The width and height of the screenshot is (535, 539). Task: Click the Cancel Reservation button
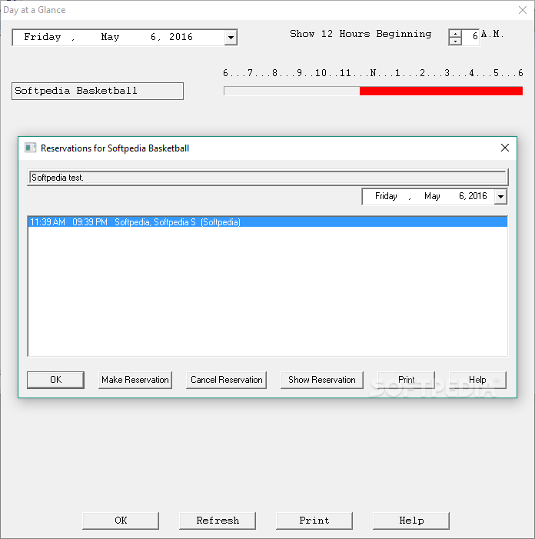pos(227,380)
